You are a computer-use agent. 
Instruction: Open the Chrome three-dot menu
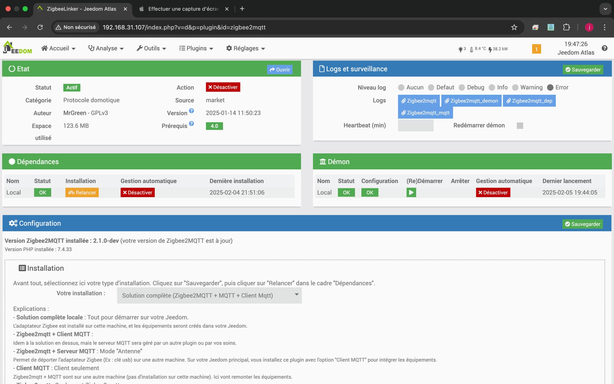[x=604, y=27]
